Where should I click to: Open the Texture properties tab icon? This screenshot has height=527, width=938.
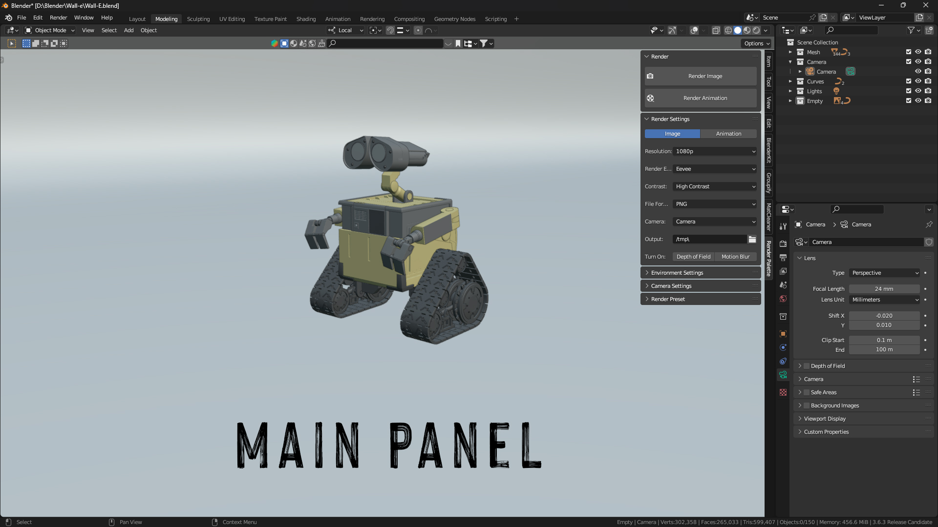(783, 392)
